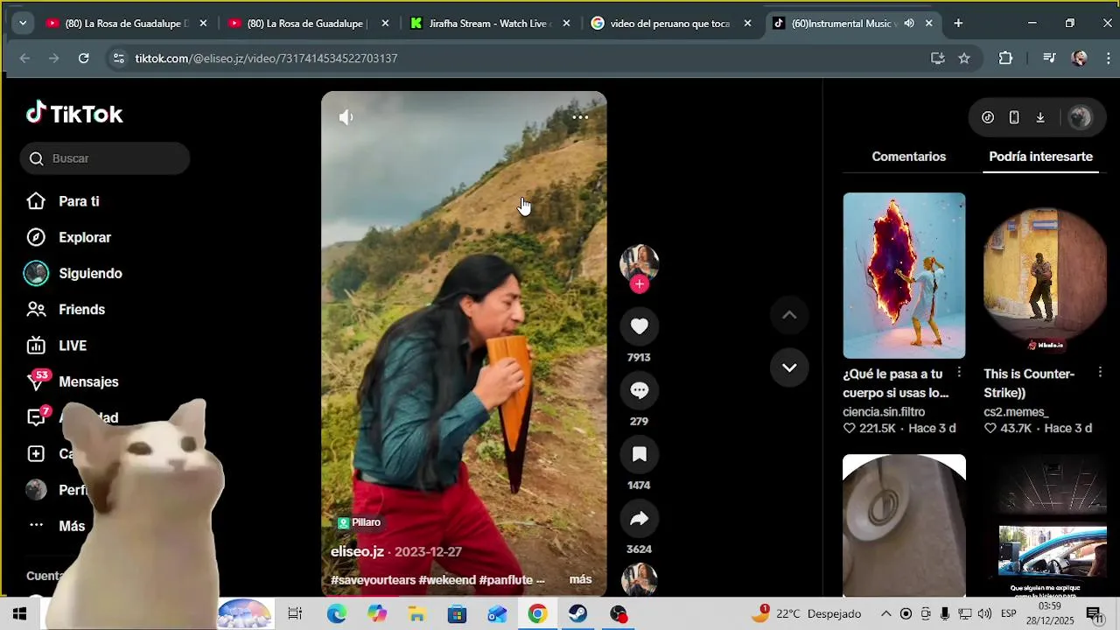Reload the page
Screen dimensions: 1120x630
pos(83,58)
